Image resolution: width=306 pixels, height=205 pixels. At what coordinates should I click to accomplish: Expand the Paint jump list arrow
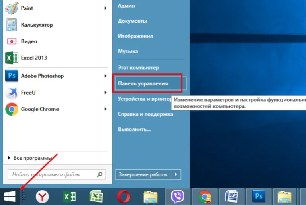point(105,8)
